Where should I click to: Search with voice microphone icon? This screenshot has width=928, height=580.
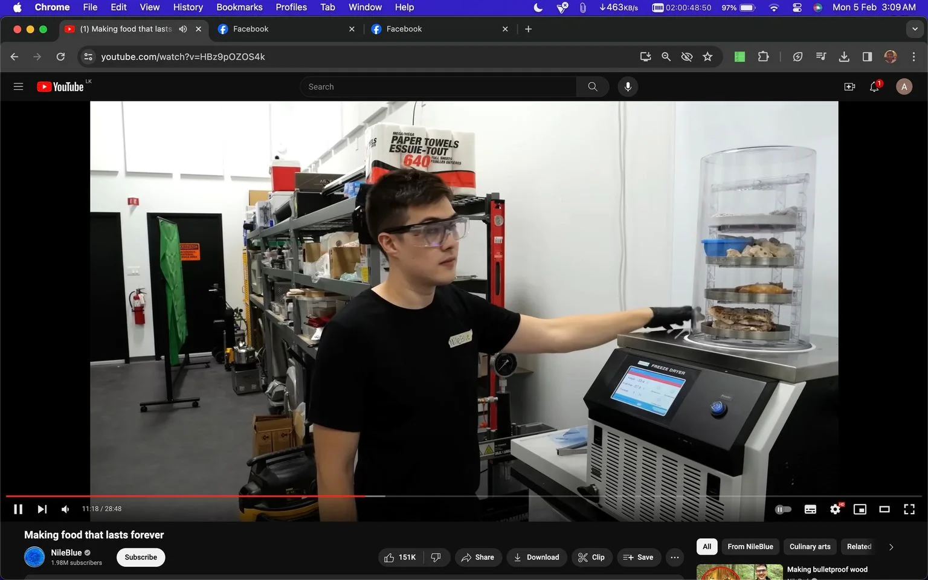(628, 86)
